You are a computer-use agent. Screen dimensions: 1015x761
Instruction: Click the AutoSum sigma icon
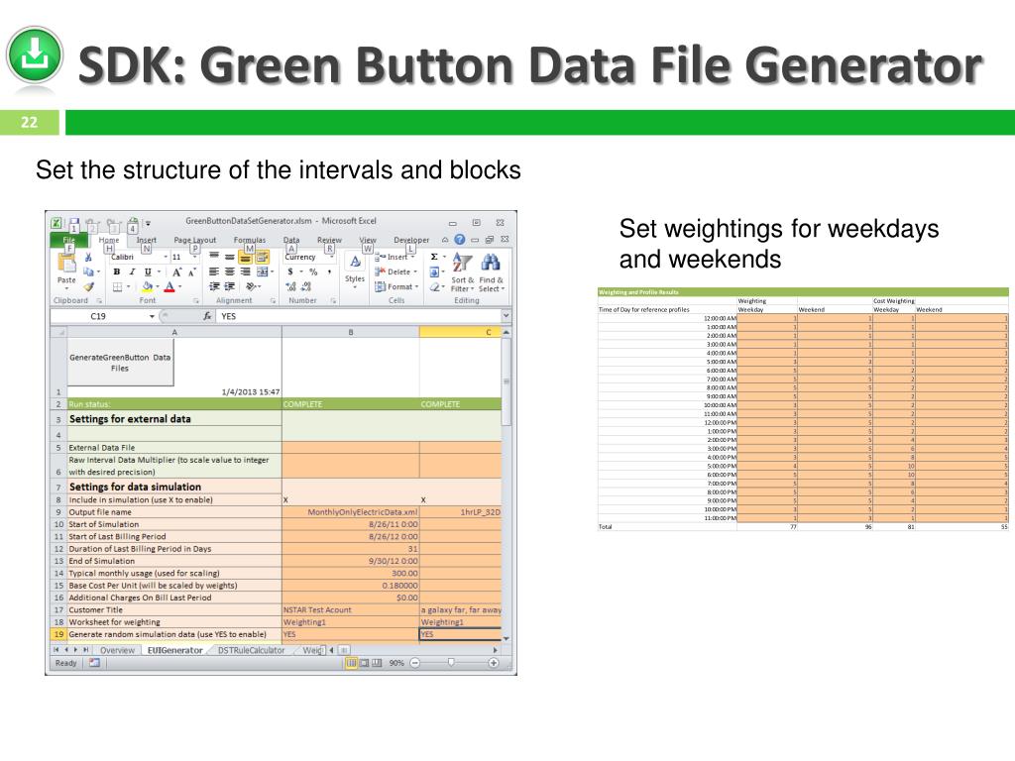click(x=434, y=257)
